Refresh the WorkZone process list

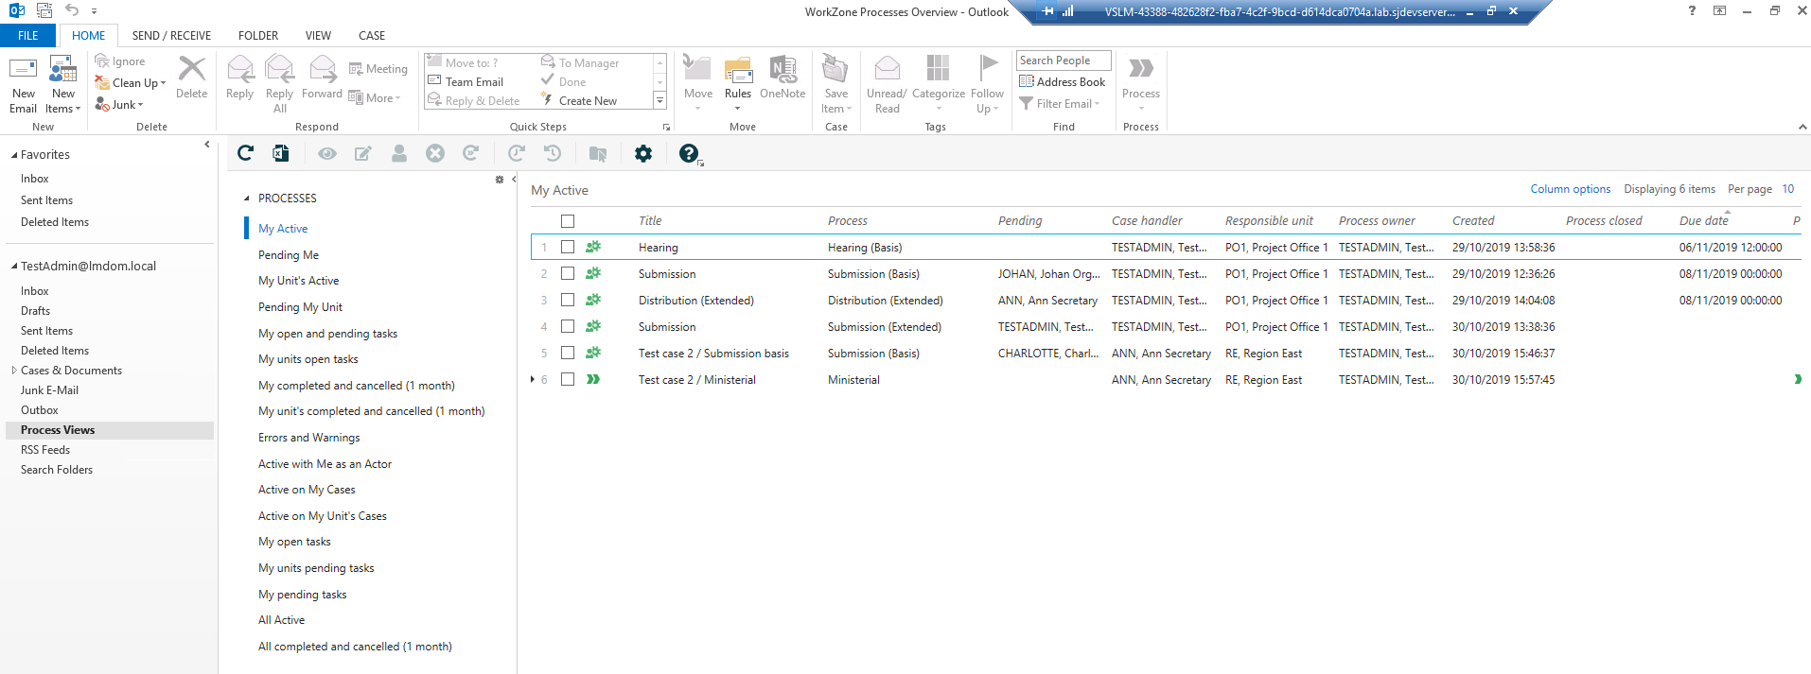click(245, 153)
